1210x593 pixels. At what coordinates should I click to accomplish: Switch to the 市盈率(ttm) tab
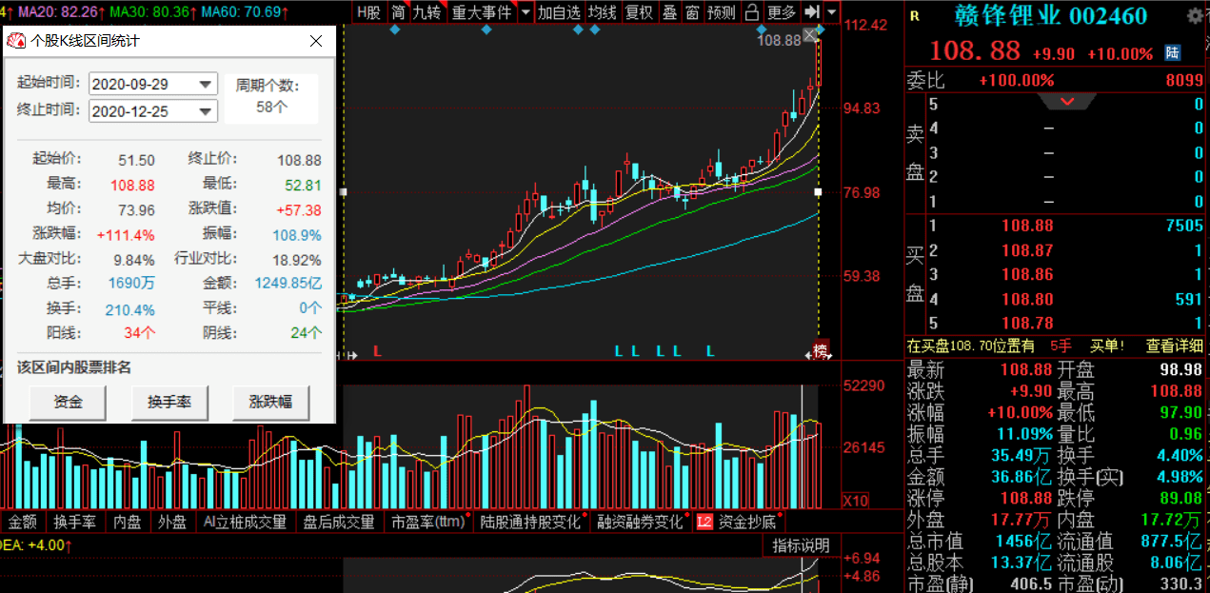pos(427,522)
